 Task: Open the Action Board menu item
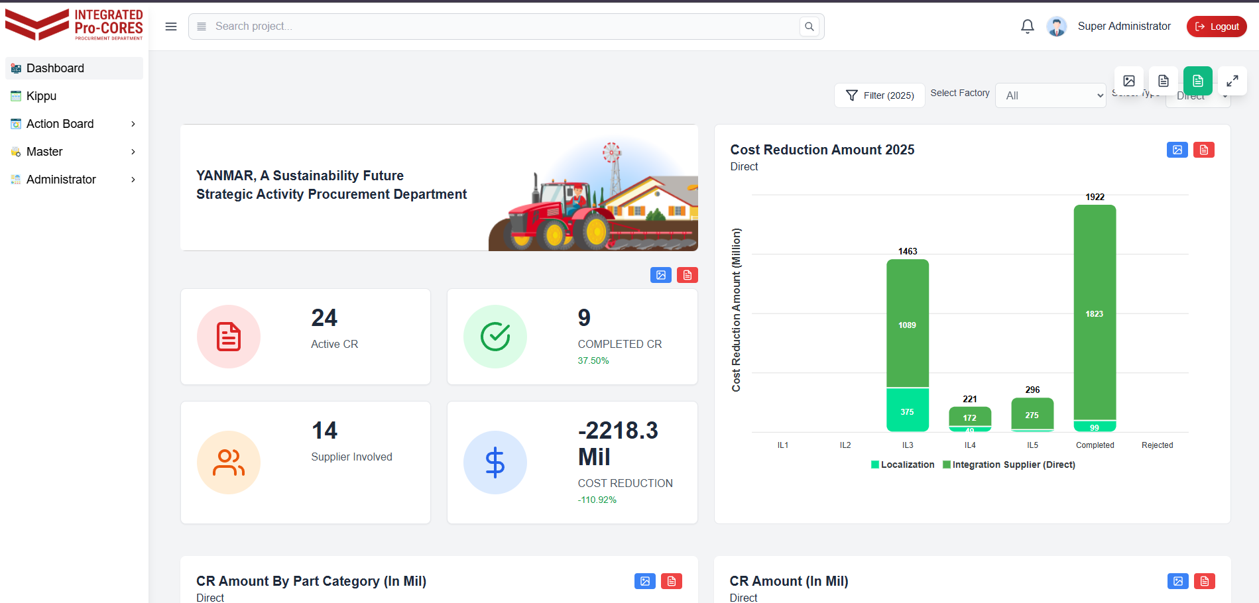point(74,124)
